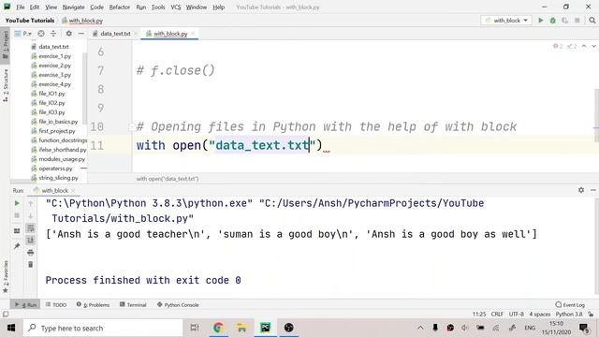The height and width of the screenshot is (337, 599).
Task: Open the Event Log
Action: 570,305
